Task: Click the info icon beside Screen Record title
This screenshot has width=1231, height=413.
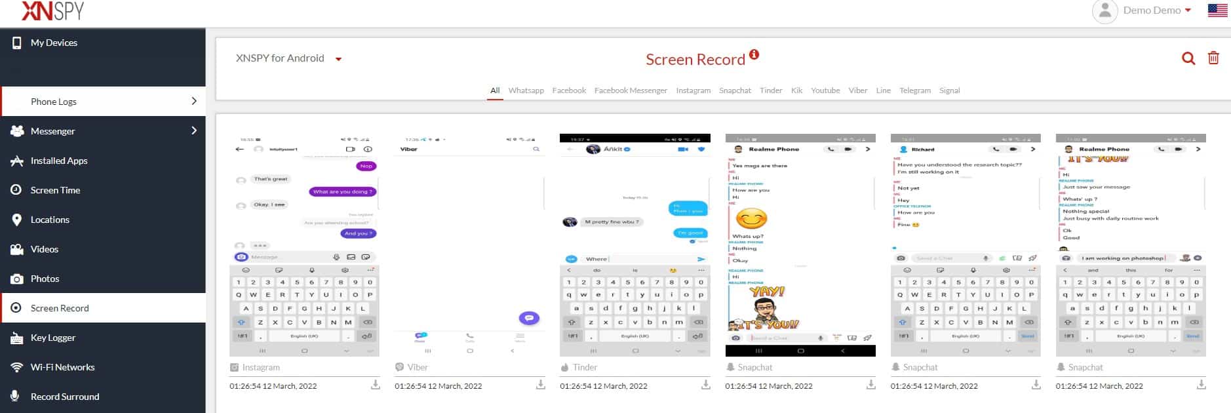Action: pyautogui.click(x=754, y=54)
